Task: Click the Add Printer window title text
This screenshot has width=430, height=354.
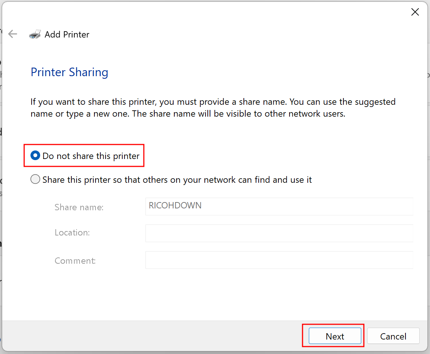Action: coord(67,35)
